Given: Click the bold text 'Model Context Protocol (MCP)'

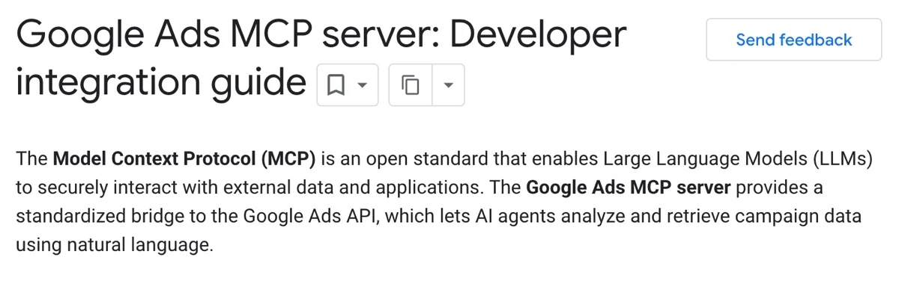Looking at the screenshot, I should (x=184, y=159).
